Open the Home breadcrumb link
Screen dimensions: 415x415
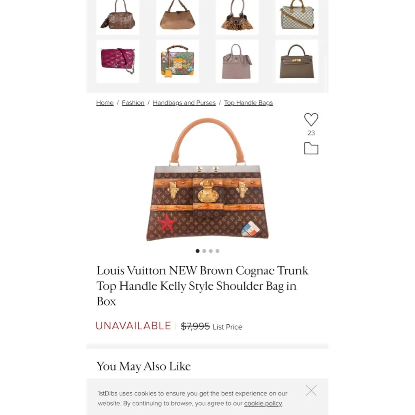[x=105, y=103]
